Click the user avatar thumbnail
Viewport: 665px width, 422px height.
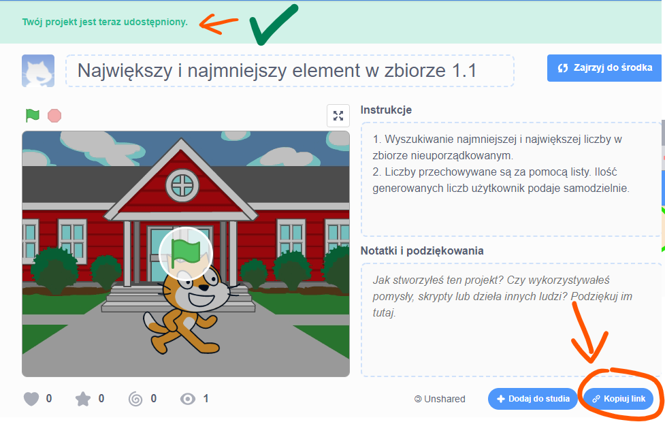pyautogui.click(x=38, y=71)
